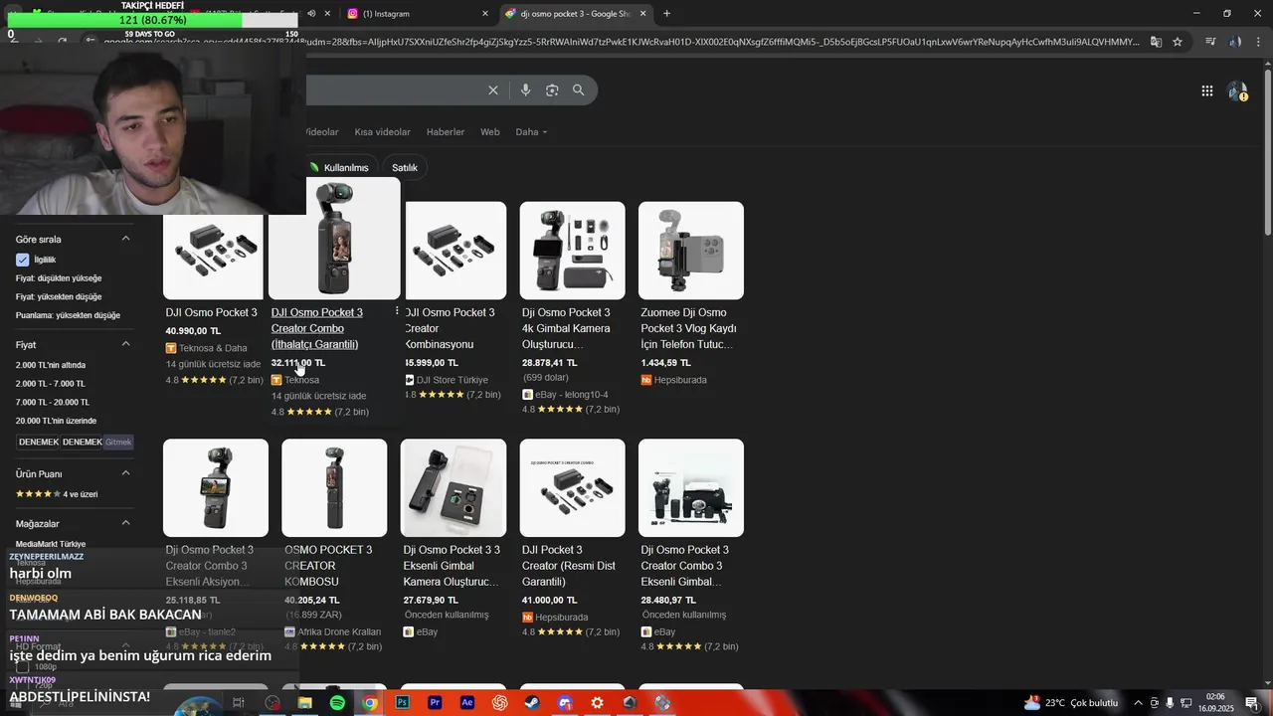Open OSMO POCKET 3 CREATOR KOMBOSU product image

coord(334,487)
